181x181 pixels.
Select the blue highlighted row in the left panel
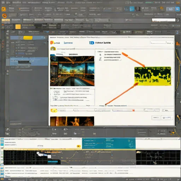[x=27, y=62]
